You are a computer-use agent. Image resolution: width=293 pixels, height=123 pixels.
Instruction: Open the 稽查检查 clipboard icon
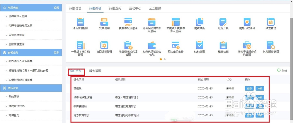223,45
